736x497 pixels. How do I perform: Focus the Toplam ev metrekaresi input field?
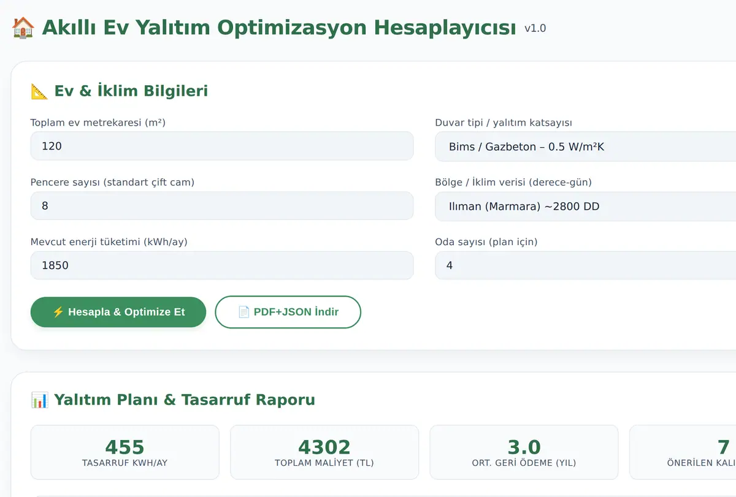tap(222, 146)
